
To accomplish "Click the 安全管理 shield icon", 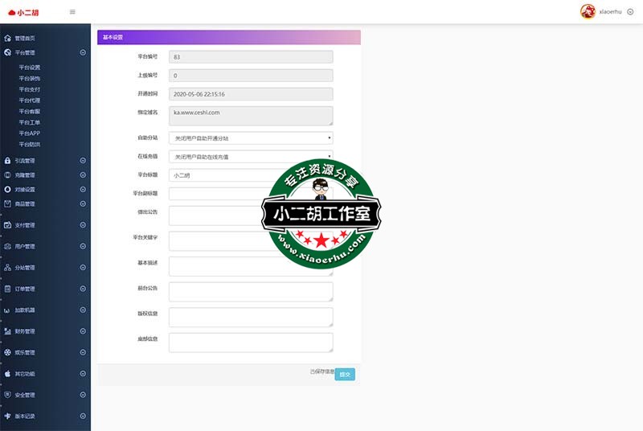I will (7, 395).
